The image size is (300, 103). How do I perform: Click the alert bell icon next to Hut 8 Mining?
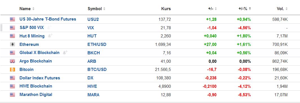click(50, 36)
